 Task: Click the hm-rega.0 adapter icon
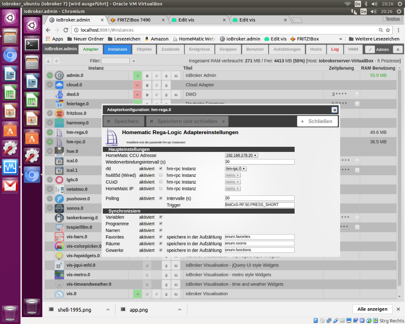click(59, 132)
